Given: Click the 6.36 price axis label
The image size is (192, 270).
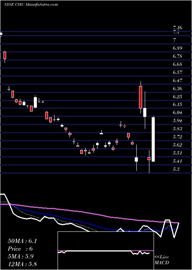Looking at the screenshot, I should (177, 88).
